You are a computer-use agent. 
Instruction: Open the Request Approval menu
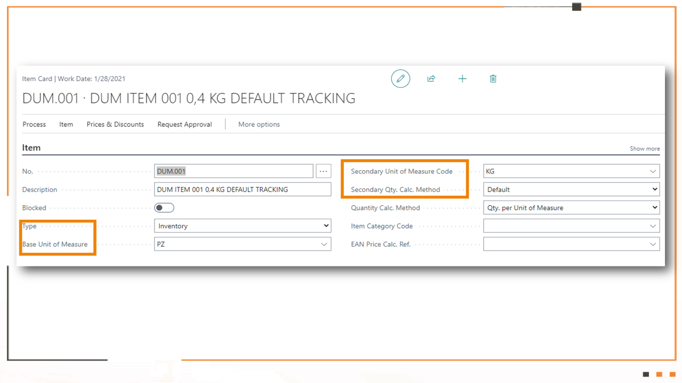[x=184, y=124]
